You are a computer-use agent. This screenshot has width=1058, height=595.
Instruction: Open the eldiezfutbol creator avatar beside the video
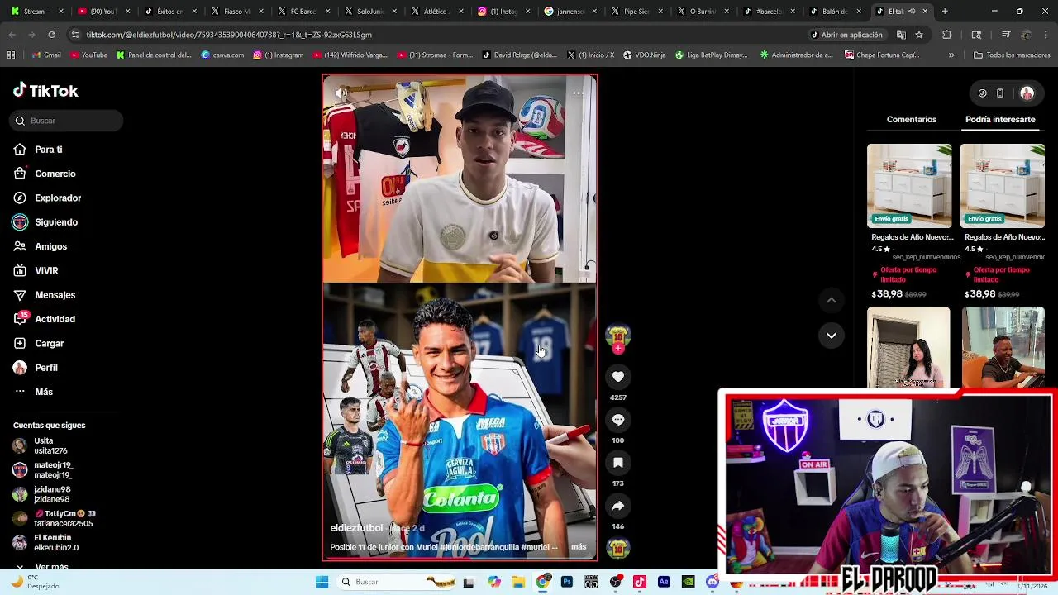pos(617,336)
